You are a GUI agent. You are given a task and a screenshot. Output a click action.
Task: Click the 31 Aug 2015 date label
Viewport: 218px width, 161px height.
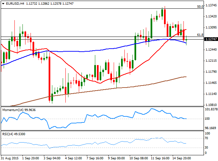(x=10, y=158)
